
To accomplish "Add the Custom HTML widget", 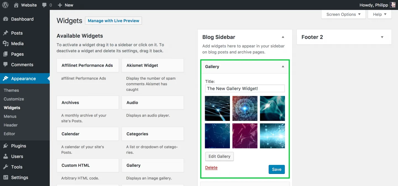I will [x=88, y=165].
